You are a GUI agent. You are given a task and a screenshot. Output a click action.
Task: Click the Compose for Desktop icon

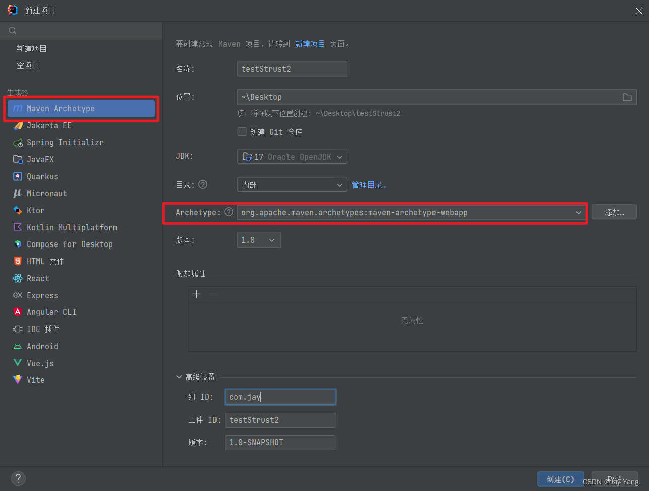(x=18, y=244)
